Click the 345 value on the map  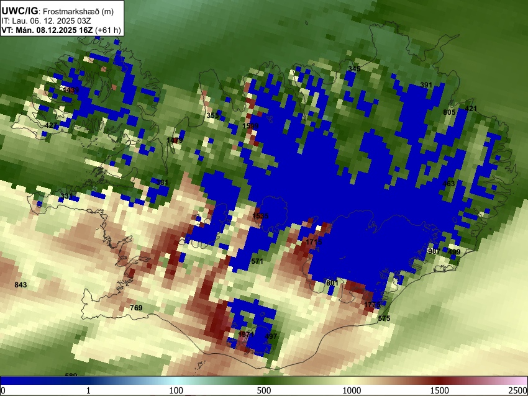coord(354,69)
